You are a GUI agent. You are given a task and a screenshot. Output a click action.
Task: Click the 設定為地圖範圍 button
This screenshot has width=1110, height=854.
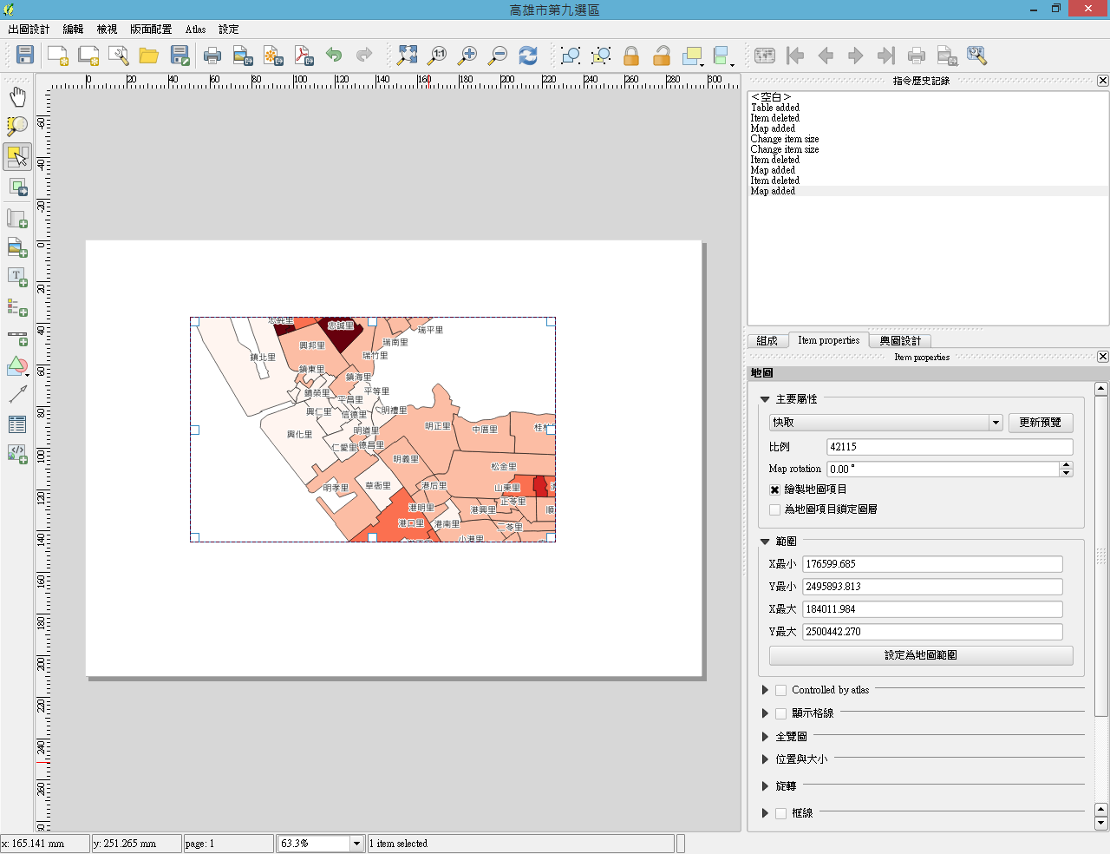click(920, 655)
